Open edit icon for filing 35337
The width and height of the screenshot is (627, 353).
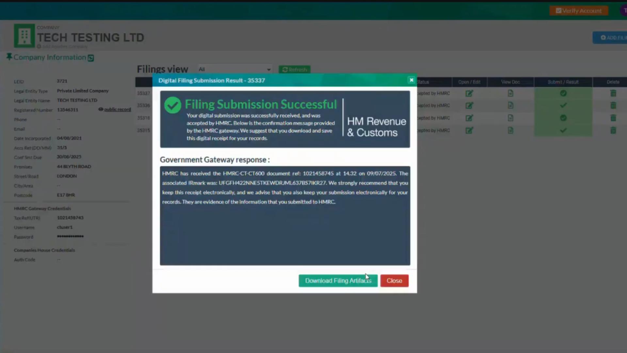(469, 93)
